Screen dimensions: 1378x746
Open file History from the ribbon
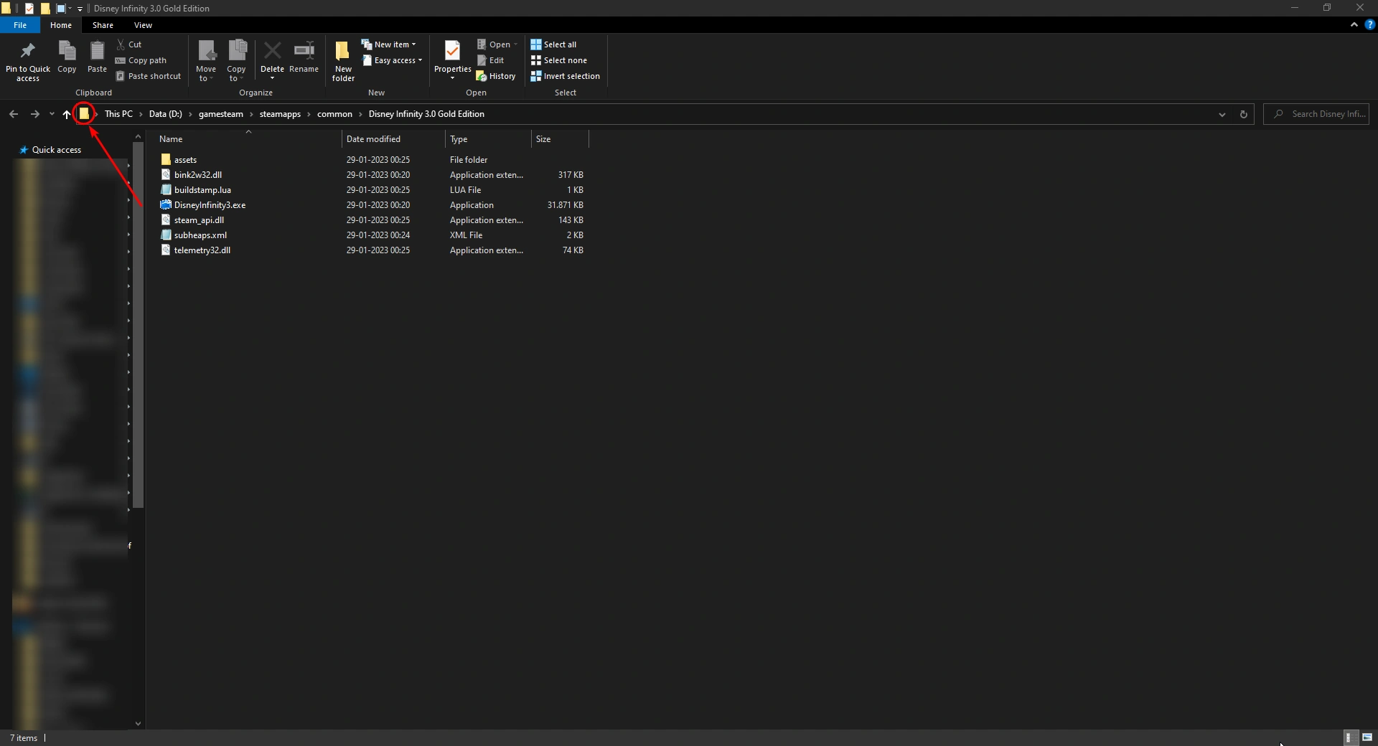pyautogui.click(x=496, y=76)
